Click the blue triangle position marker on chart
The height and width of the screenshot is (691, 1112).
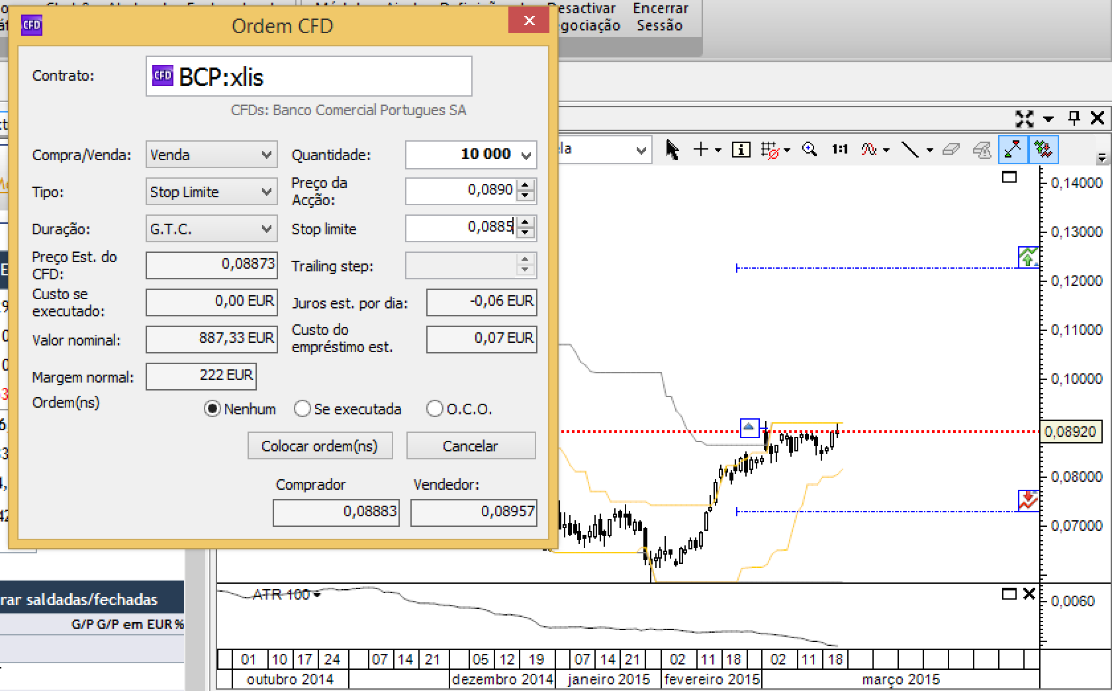click(x=749, y=428)
